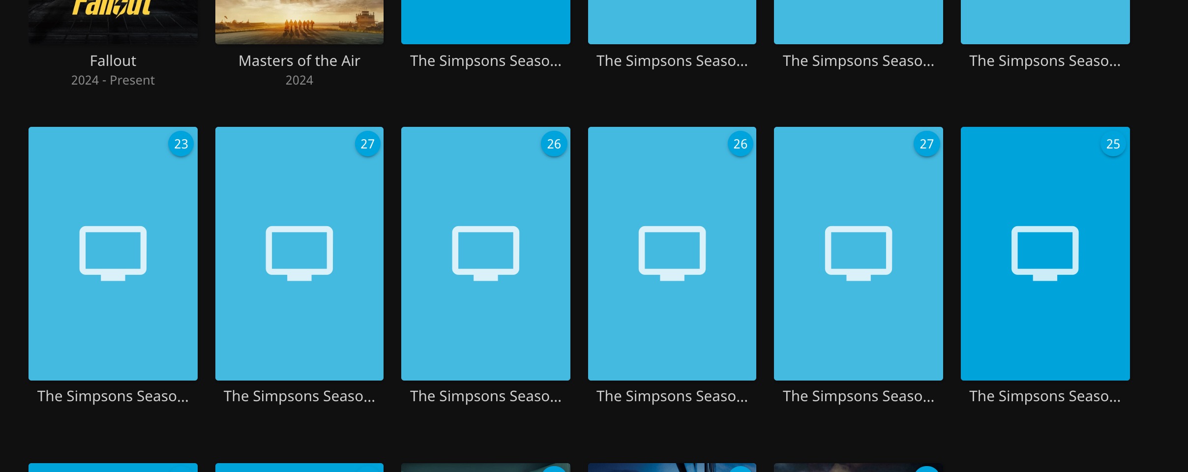Viewport: 1188px width, 472px height.
Task: Open the darker blue Simpsons card beside Masters of the Air
Action: click(x=485, y=21)
